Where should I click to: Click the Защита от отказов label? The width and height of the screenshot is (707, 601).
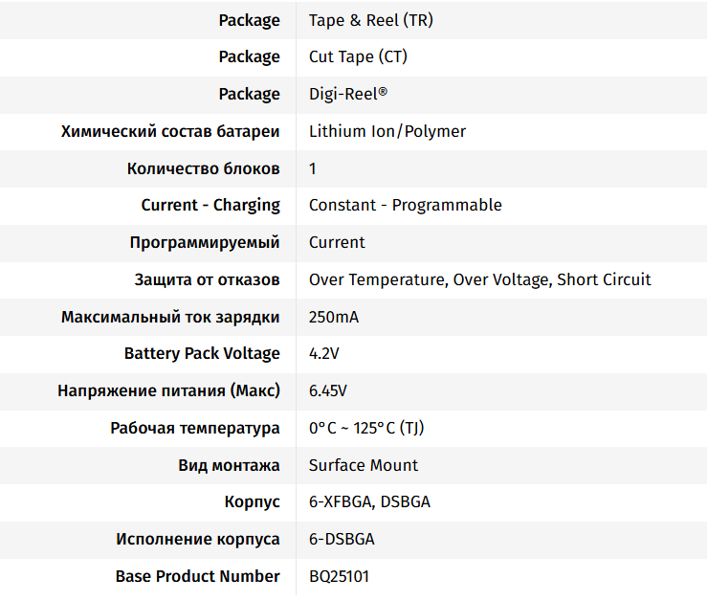tap(207, 279)
